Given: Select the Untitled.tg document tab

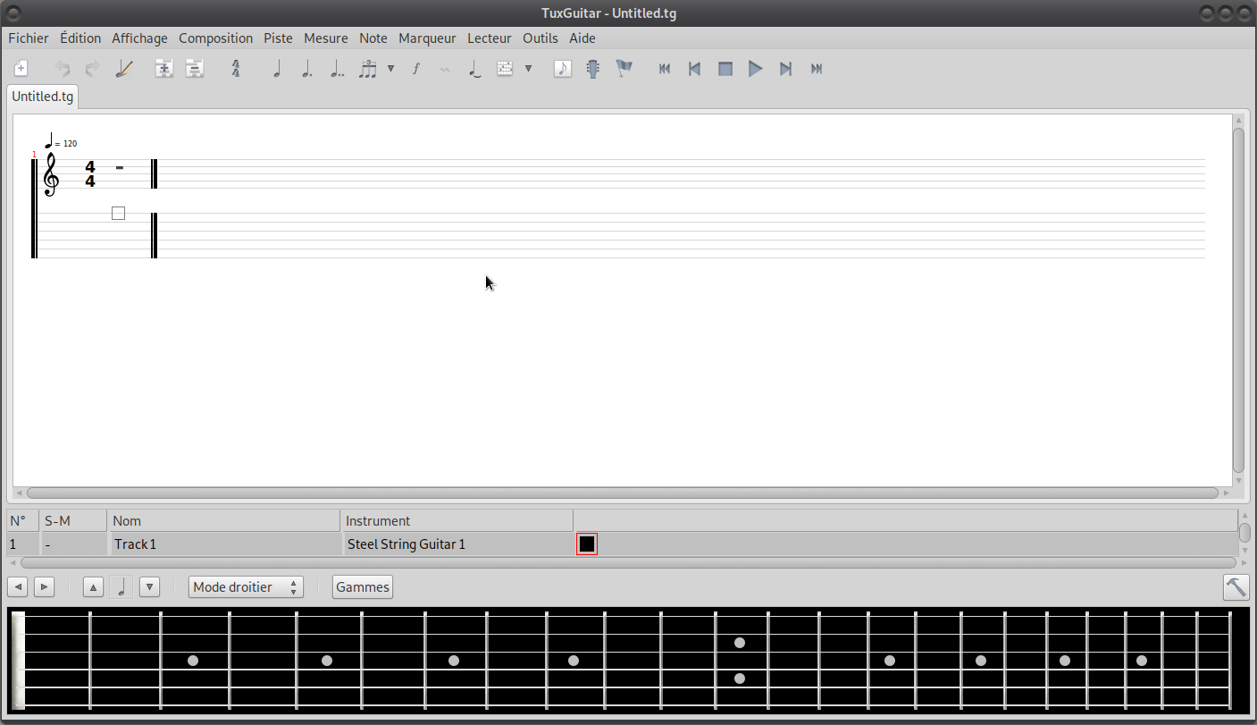Looking at the screenshot, I should [x=43, y=97].
